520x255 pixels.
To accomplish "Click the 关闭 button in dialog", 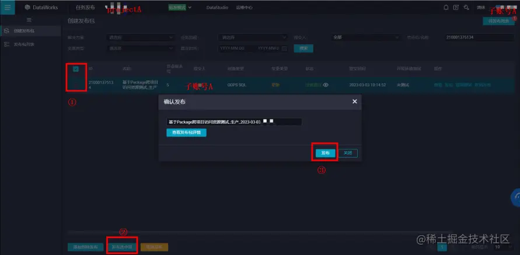I will [348, 153].
